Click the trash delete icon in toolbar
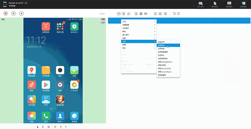Screen dimensions: 251x129 [155, 14]
